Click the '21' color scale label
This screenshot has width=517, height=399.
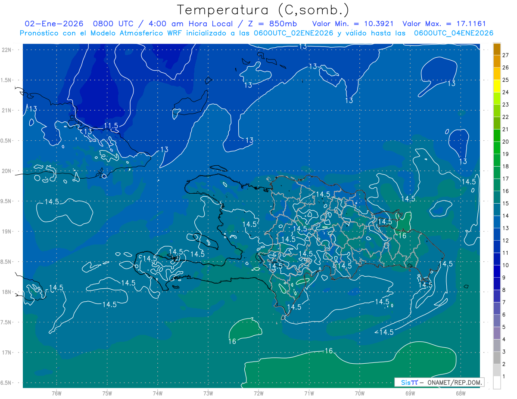pyautogui.click(x=506, y=130)
